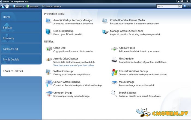Open System Clean-up title link
Viewport: 191px width, 120px height.
pos(63,71)
